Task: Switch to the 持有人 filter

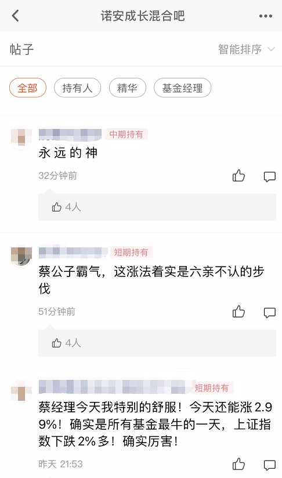Action: pyautogui.click(x=77, y=88)
